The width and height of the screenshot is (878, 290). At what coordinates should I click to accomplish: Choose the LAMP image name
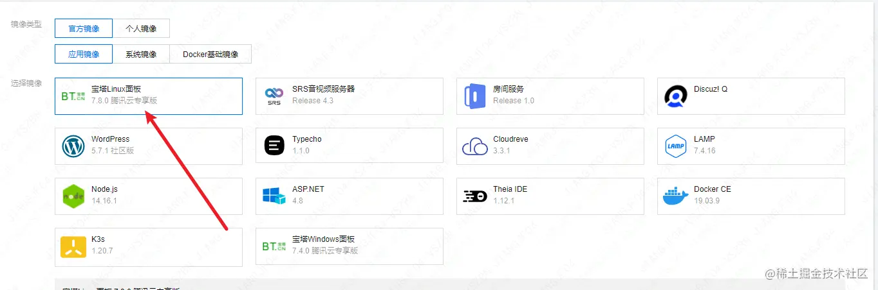(x=704, y=139)
